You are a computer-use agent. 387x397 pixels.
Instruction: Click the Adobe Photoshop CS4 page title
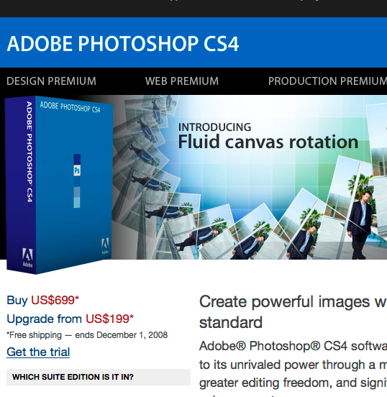point(123,44)
